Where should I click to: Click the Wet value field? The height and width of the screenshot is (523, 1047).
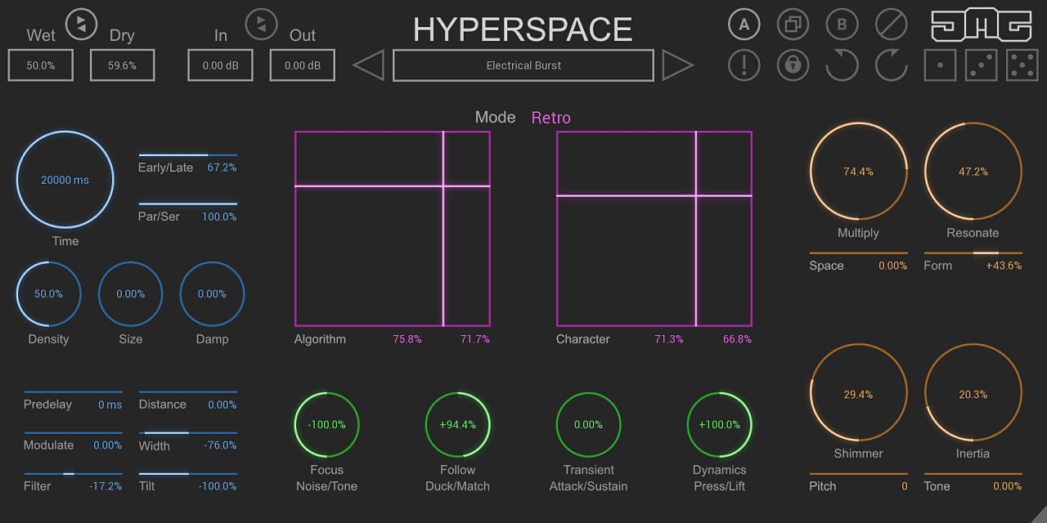coord(41,65)
